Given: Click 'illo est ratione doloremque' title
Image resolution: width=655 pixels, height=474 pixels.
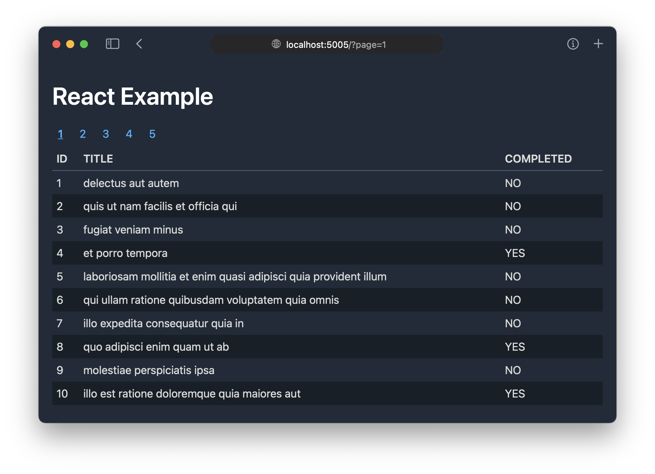Looking at the screenshot, I should (192, 394).
